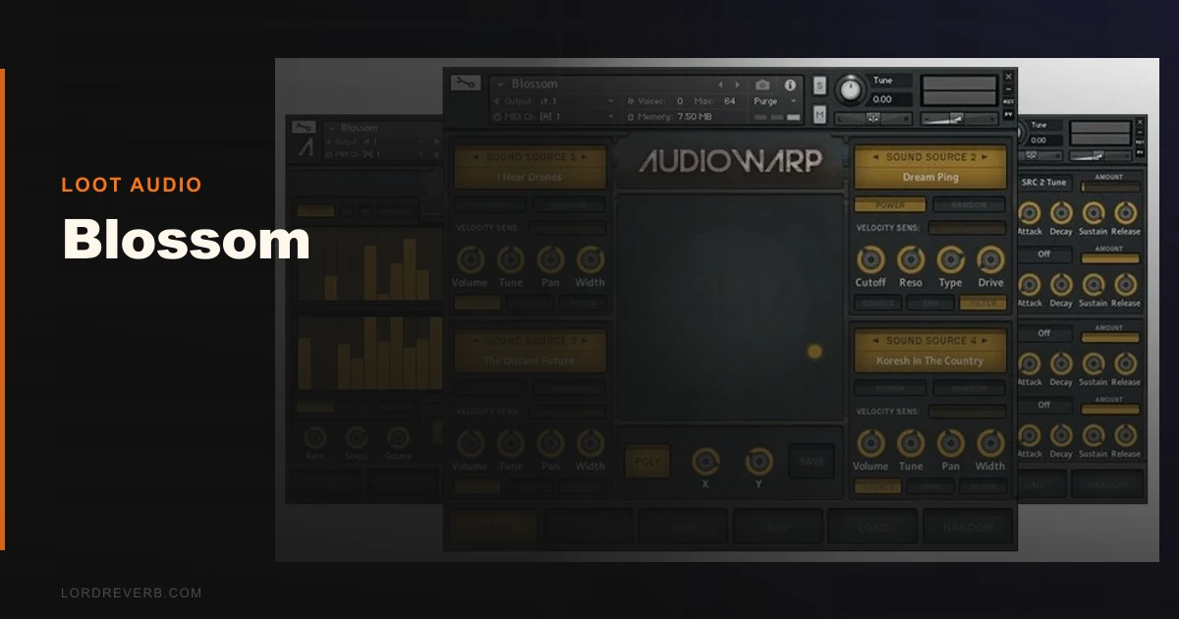Select previous sample for Sound Source 2
The width and height of the screenshot is (1179, 619).
pos(876,157)
